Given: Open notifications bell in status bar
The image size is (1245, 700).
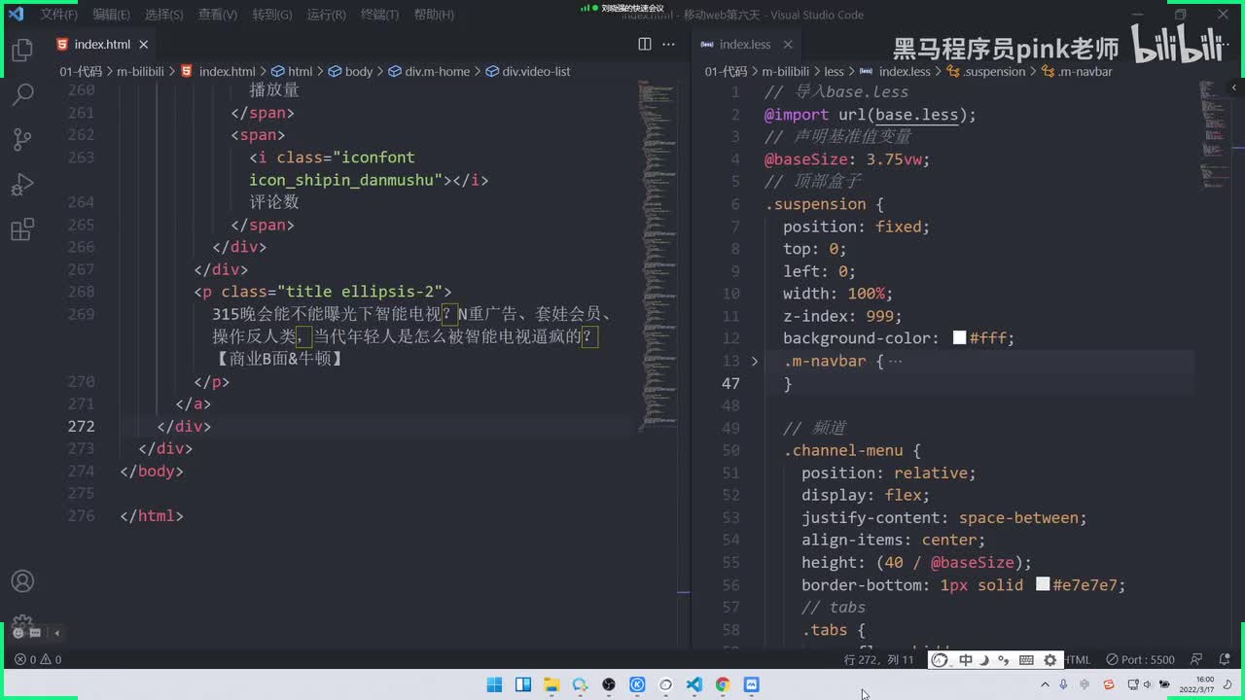Looking at the screenshot, I should [1226, 659].
